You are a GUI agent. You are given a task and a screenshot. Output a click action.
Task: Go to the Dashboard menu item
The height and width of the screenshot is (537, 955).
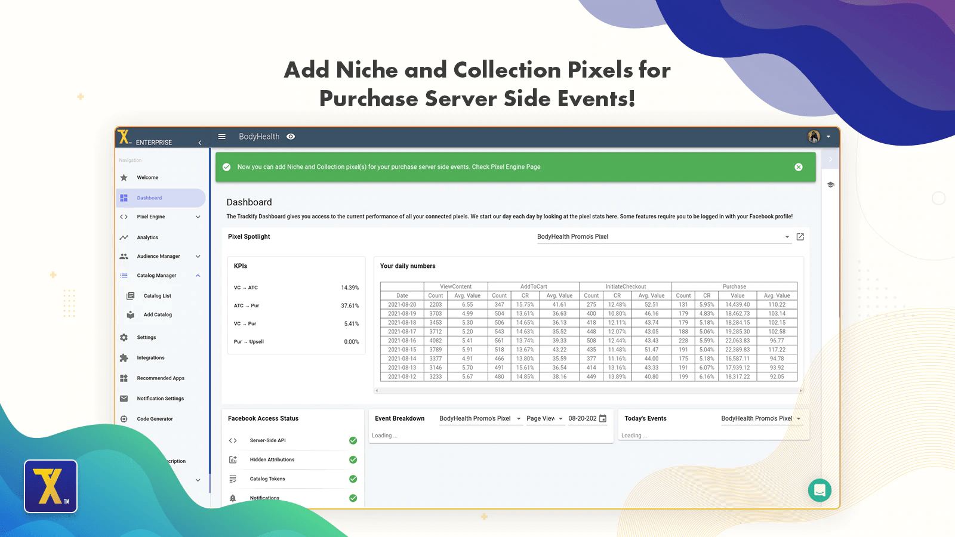pyautogui.click(x=161, y=198)
